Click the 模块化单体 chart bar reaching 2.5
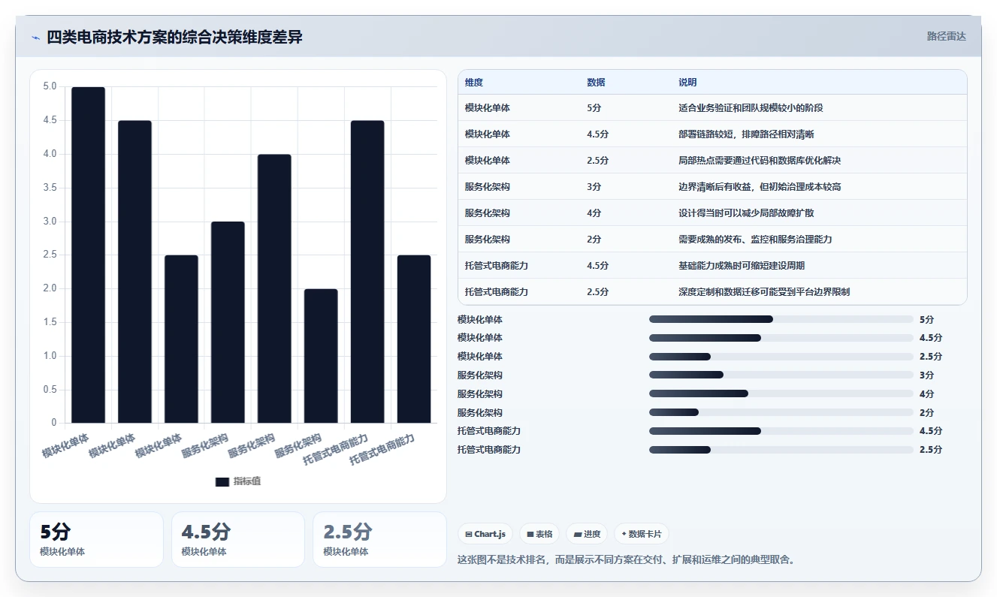 (181, 339)
